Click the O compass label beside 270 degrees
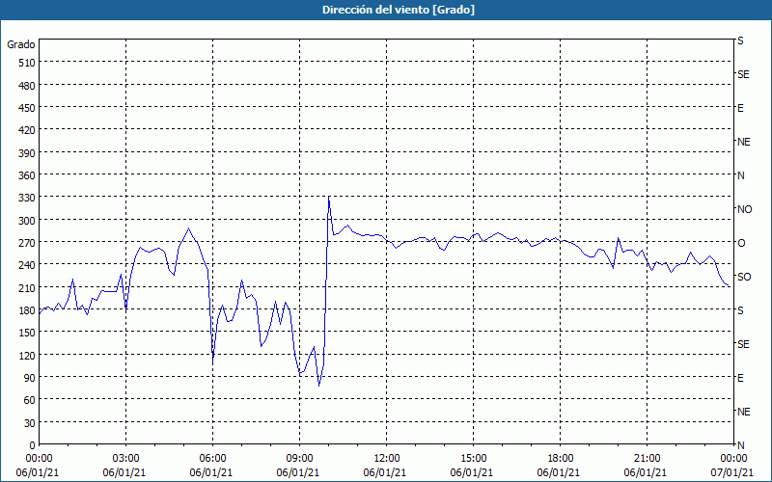The image size is (772, 482). coord(741,243)
